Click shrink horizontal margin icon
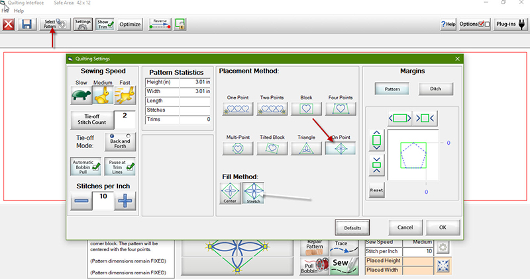The width and height of the screenshot is (530, 279). [x=425, y=118]
